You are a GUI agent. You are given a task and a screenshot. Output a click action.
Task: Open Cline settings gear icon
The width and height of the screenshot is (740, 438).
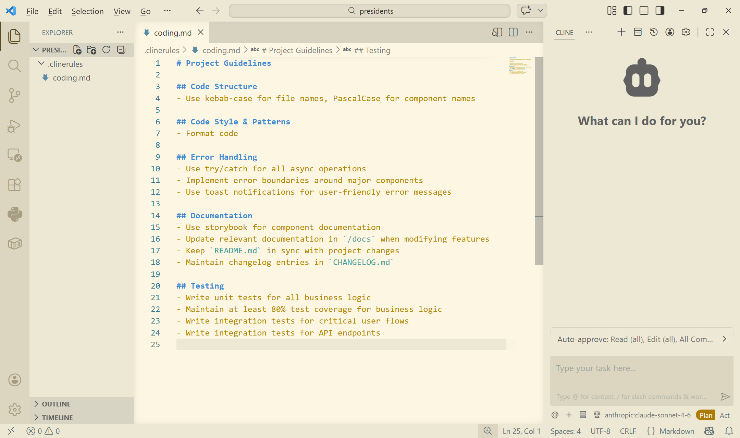coord(686,32)
